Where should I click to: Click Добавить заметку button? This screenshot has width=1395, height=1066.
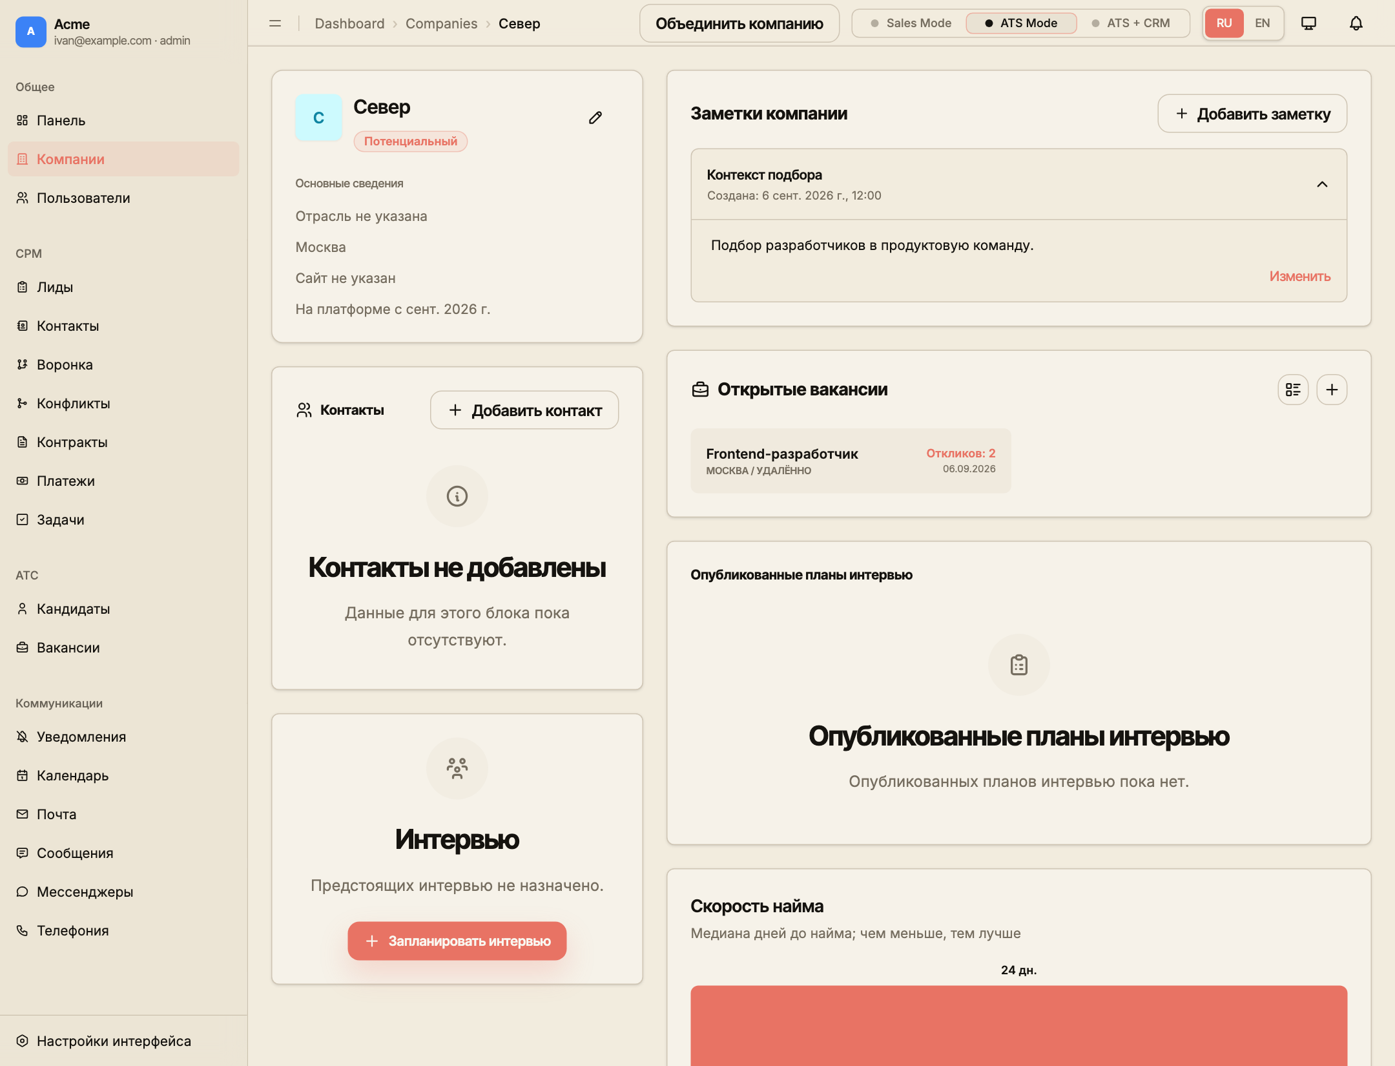tap(1252, 114)
